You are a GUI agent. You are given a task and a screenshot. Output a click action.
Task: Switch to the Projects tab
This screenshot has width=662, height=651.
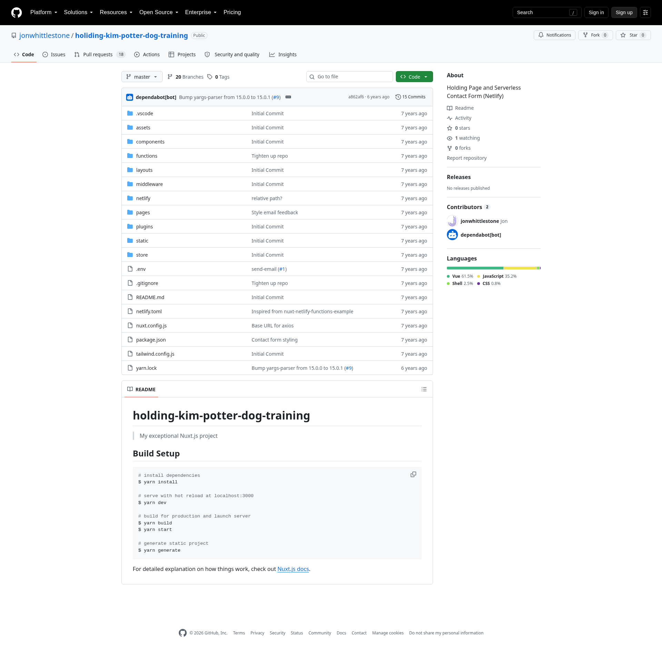click(182, 55)
